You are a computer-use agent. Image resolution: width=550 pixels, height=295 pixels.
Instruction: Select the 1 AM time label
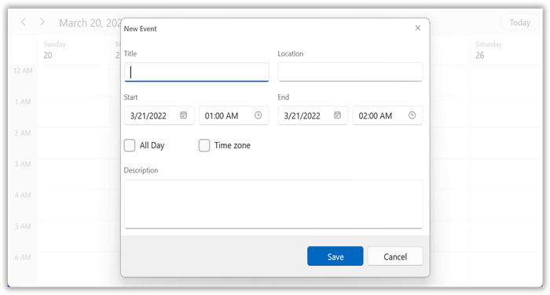[x=23, y=102]
